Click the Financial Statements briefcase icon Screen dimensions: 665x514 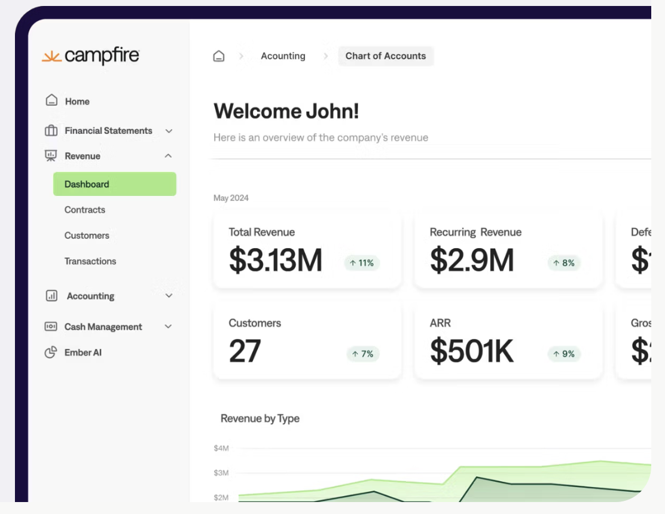point(51,130)
